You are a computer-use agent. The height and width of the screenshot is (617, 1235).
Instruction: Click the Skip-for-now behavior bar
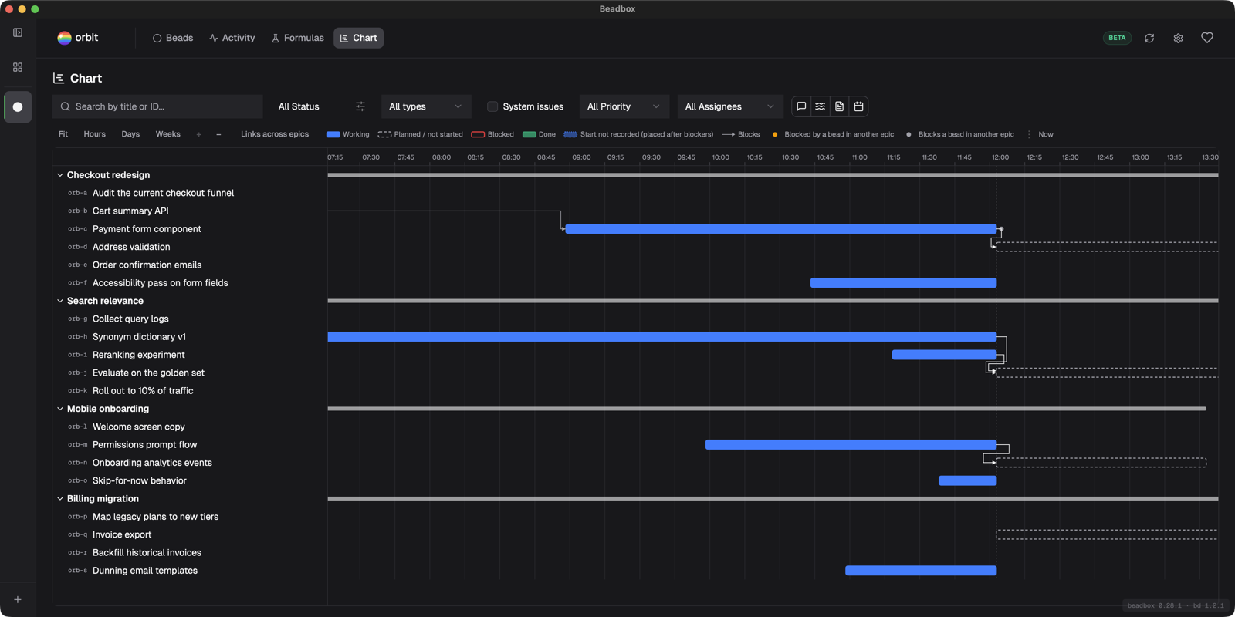point(968,480)
